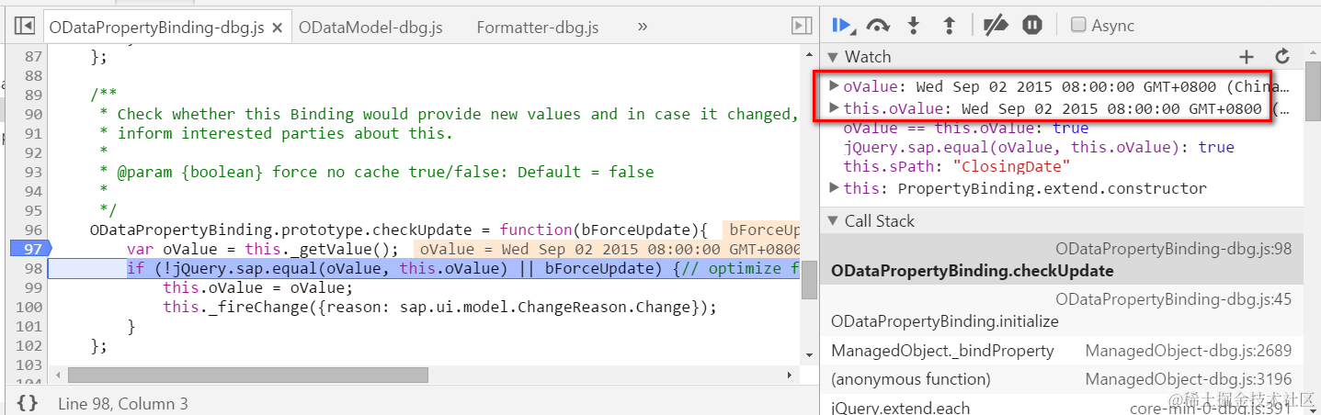Open the ODataPropertyBinding-dbg.js:98 source link

pyautogui.click(x=1173, y=249)
